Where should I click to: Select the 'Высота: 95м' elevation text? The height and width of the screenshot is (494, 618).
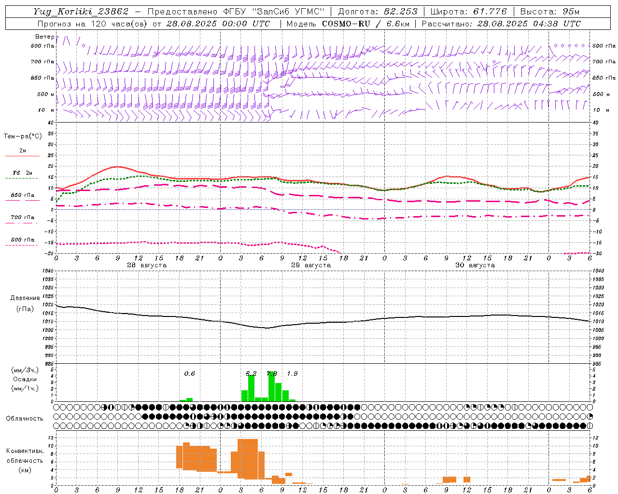tap(550, 12)
